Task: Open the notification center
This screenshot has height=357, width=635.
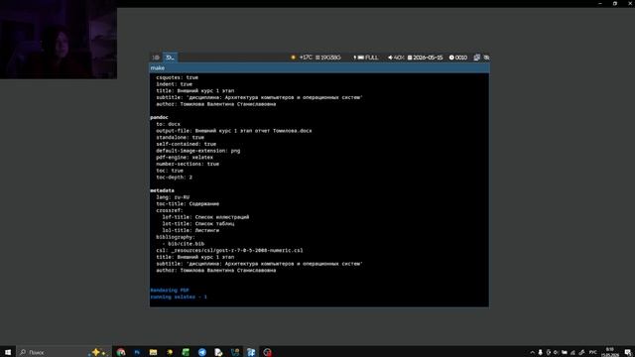Action: pos(628,352)
